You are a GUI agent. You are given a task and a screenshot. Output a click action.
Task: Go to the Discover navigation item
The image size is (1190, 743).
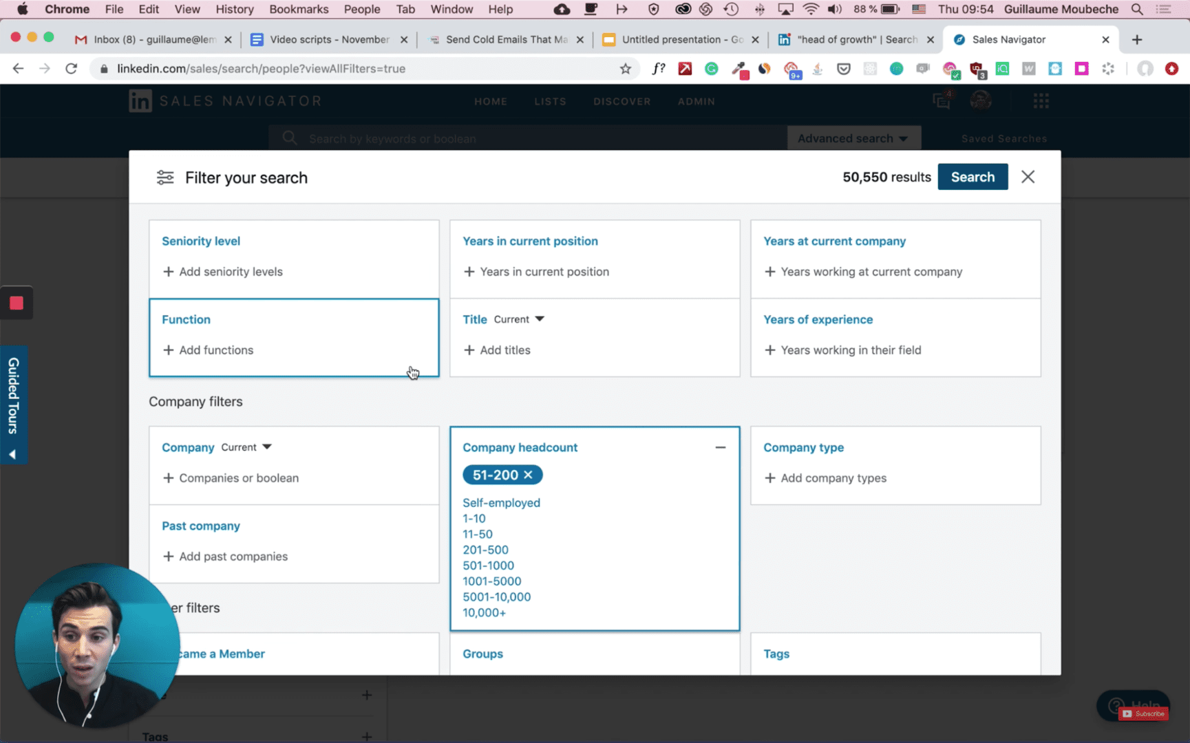(621, 101)
